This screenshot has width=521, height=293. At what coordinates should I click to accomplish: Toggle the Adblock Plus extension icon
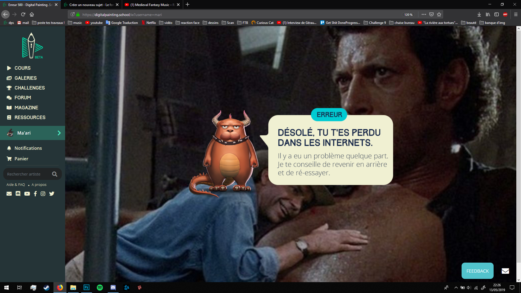pyautogui.click(x=505, y=14)
